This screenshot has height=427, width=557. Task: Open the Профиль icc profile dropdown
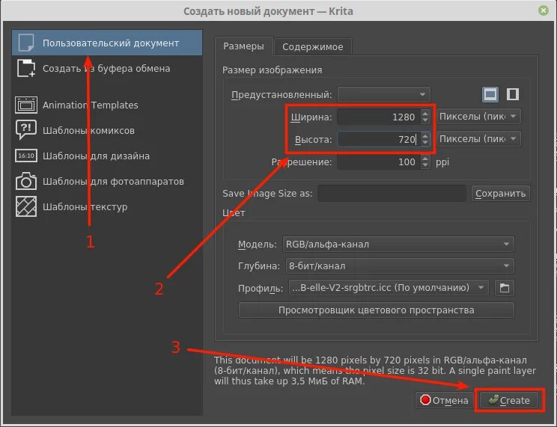tap(389, 287)
